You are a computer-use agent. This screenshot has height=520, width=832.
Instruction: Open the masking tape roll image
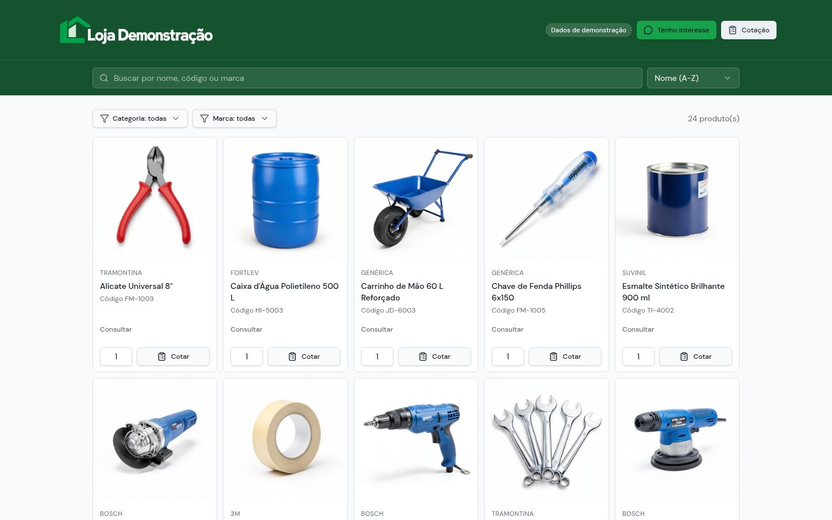285,440
